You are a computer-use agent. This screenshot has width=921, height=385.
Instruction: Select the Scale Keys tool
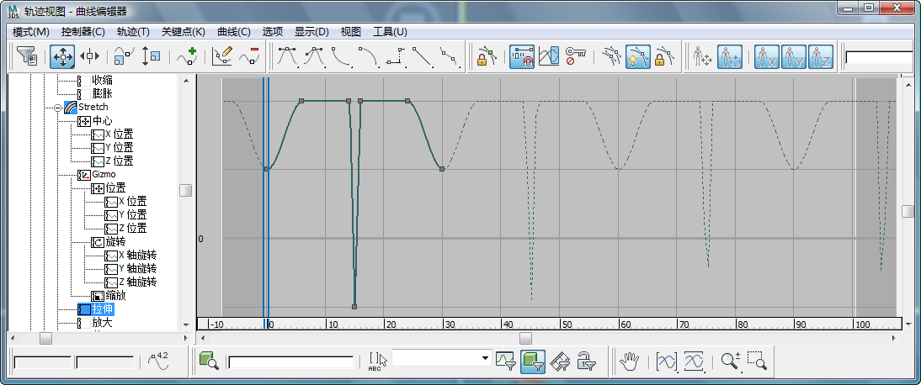point(125,57)
